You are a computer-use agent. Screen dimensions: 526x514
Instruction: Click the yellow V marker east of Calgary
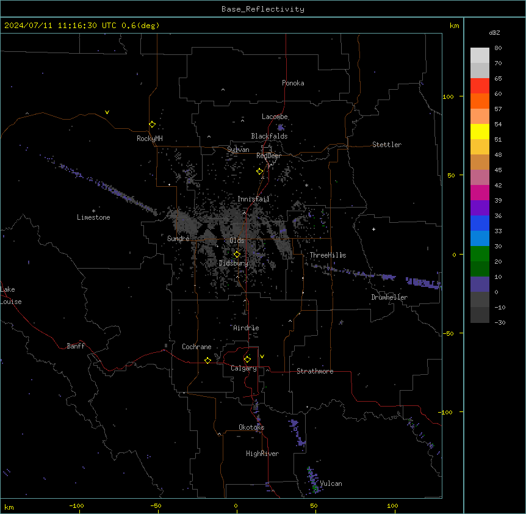pos(262,357)
